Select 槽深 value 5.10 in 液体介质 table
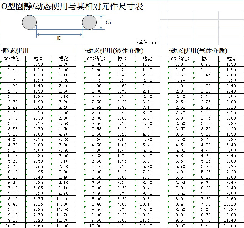The image size is (244, 228). coord(122,166)
